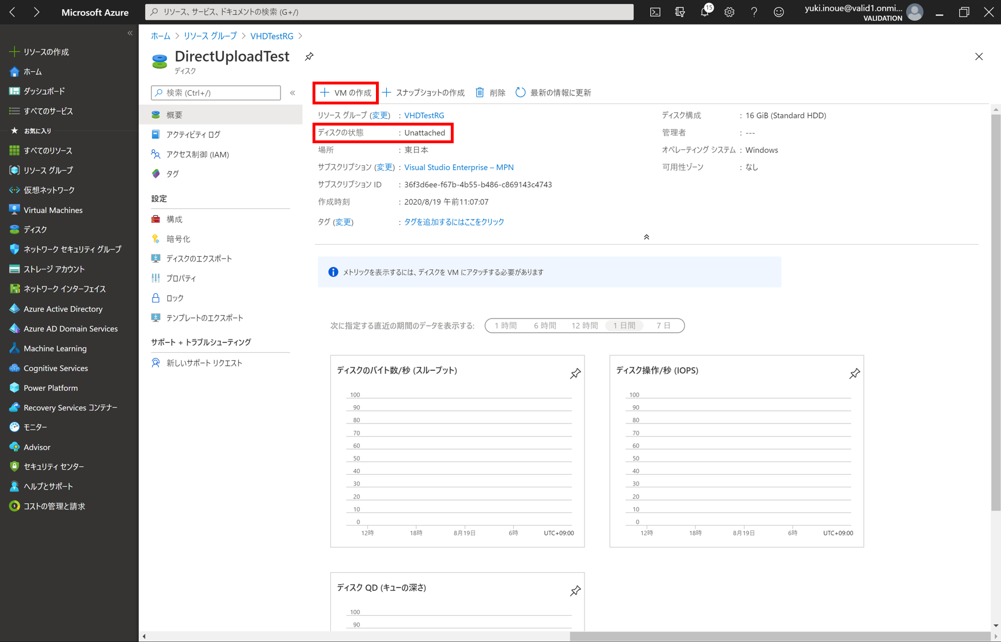Click scroll-down arrow on vertical scrollbar
Screen dimensions: 1001x642
996,625
